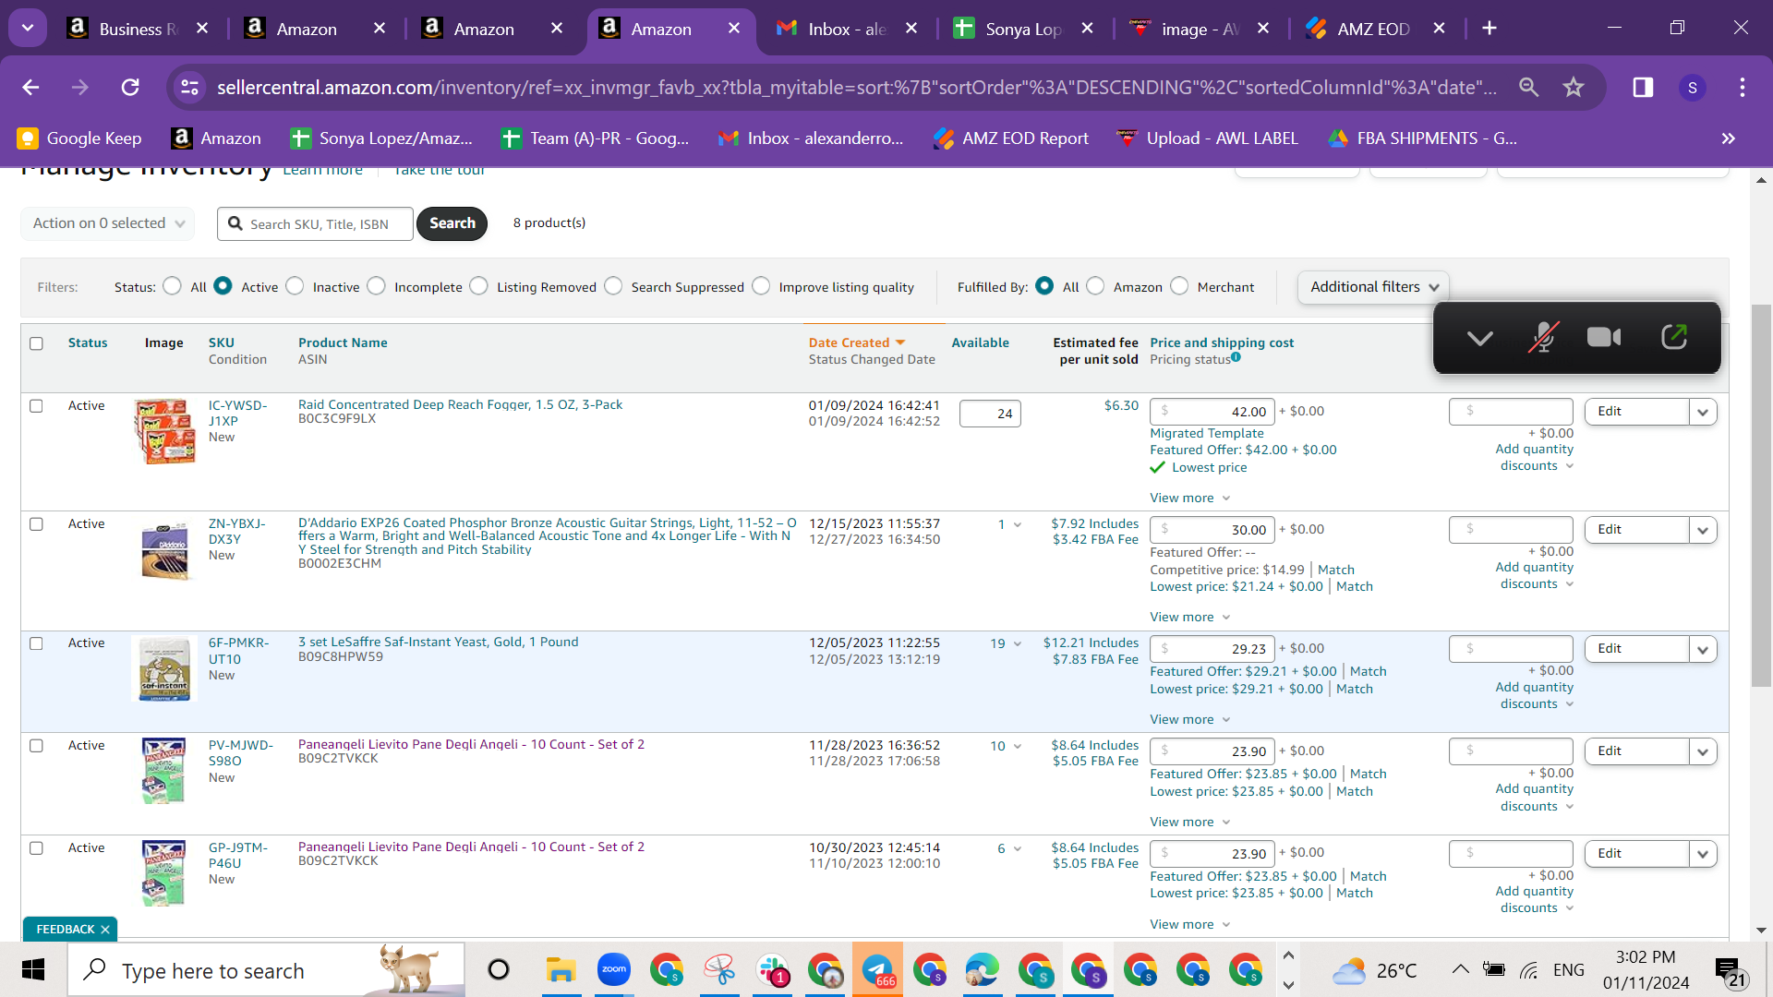Toggle microphone mute in the meeting overlay

pos(1543,337)
